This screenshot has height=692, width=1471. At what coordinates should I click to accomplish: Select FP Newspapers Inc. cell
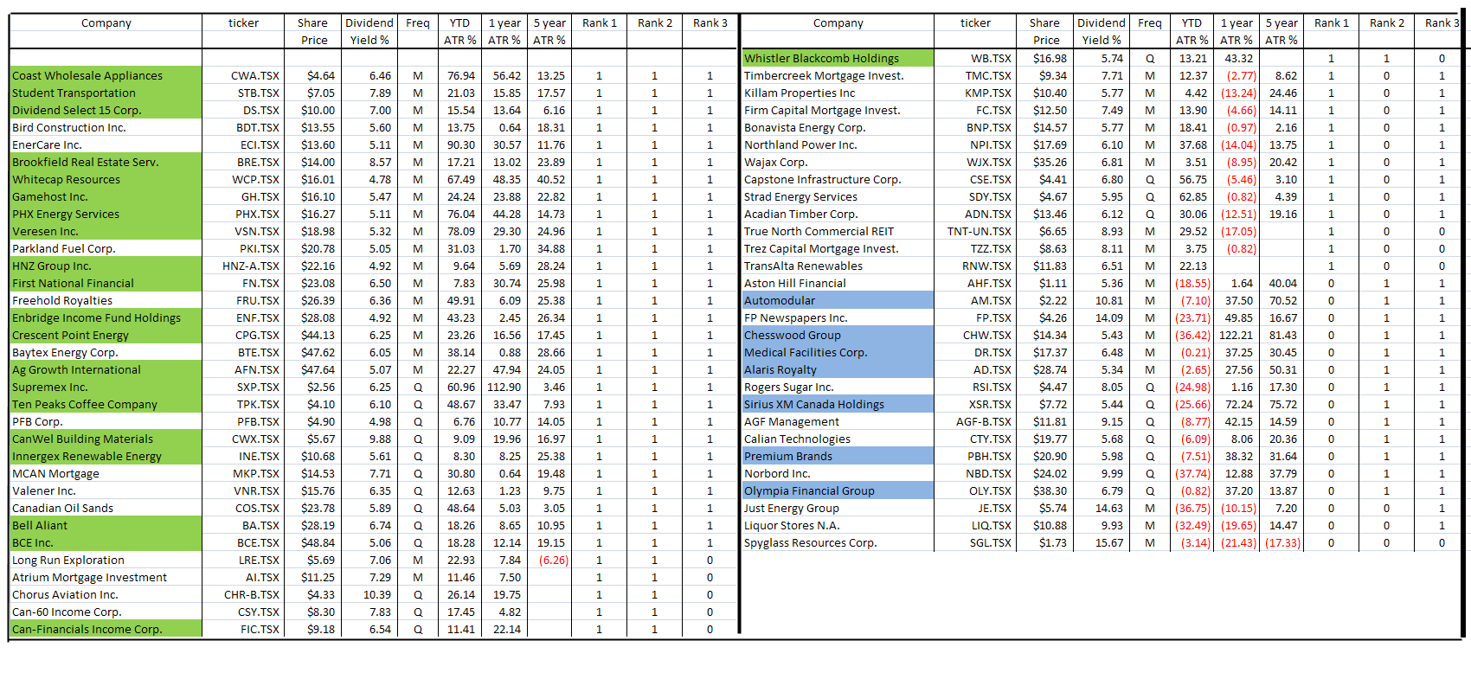[x=838, y=317]
